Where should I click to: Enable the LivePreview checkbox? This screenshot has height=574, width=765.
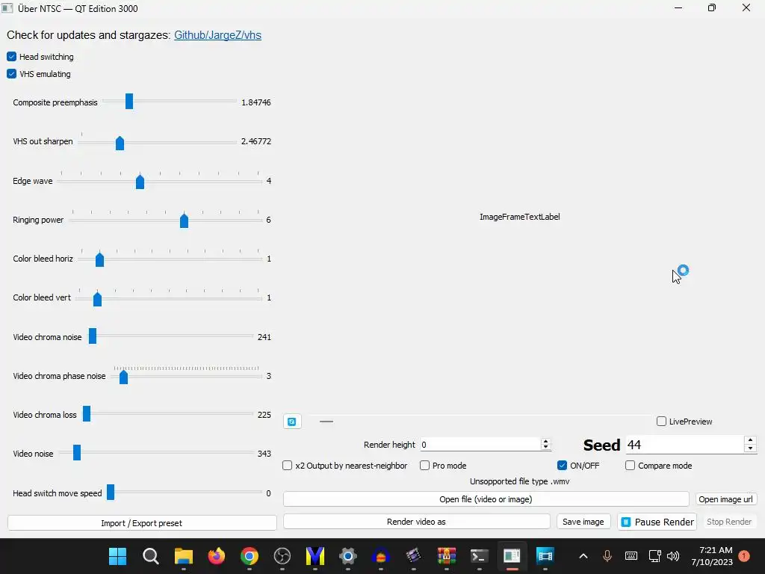pos(662,422)
